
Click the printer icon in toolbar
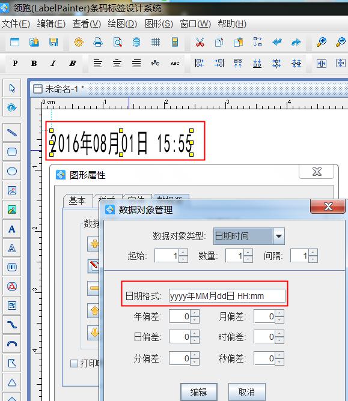click(98, 42)
